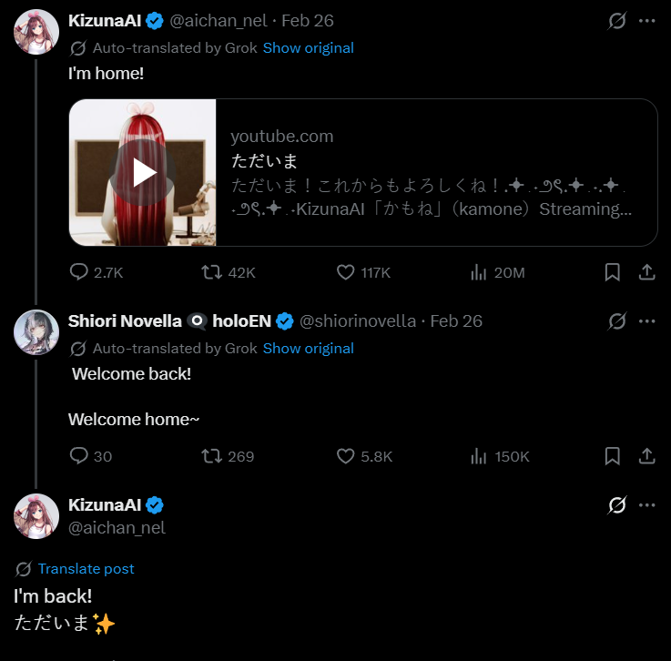
Task: Play the YouTube video thumbnail
Action: [144, 172]
